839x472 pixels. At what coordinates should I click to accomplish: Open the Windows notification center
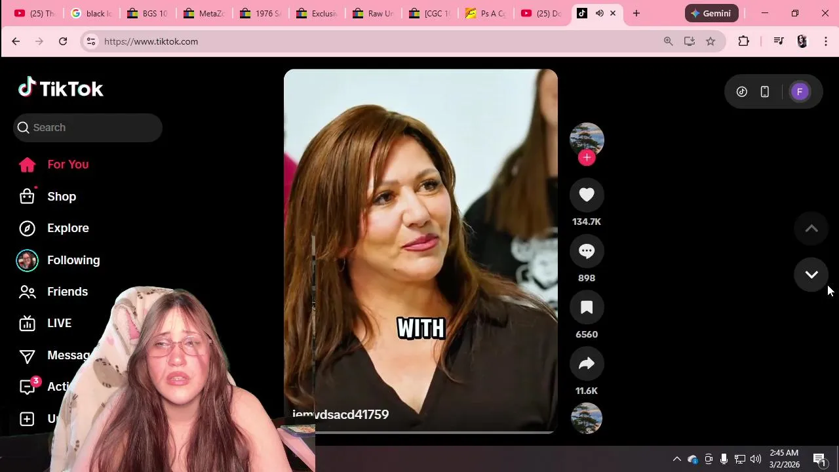(819, 459)
